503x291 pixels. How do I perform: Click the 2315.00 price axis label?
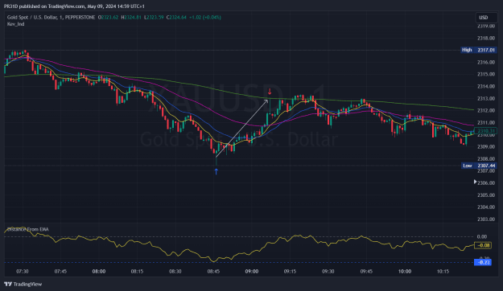(x=486, y=74)
